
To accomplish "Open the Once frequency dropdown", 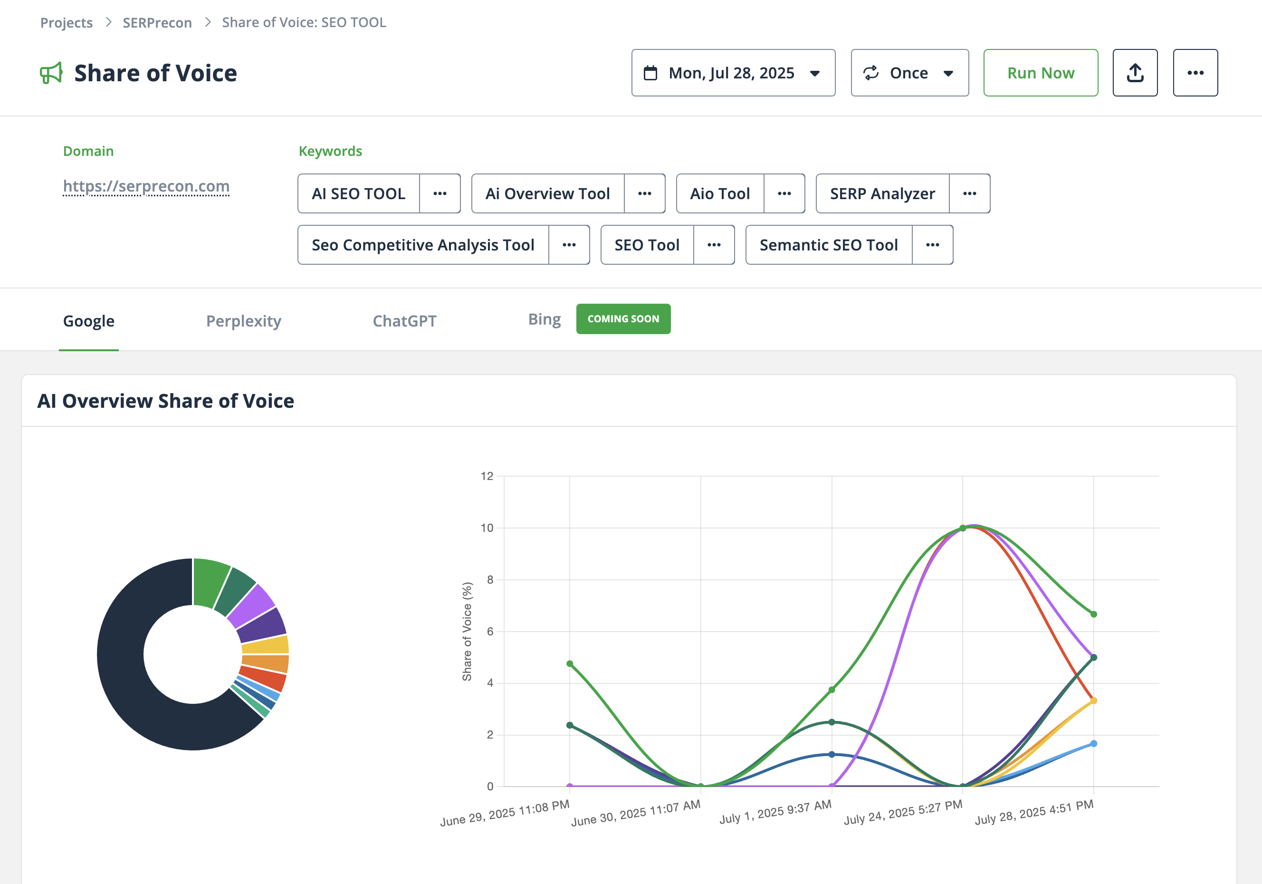I will [909, 73].
